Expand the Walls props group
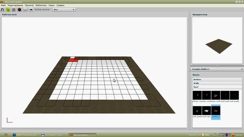The image size is (244, 137). 217,83
